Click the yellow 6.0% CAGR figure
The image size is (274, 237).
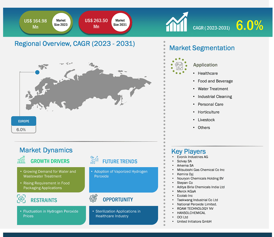pyautogui.click(x=249, y=25)
